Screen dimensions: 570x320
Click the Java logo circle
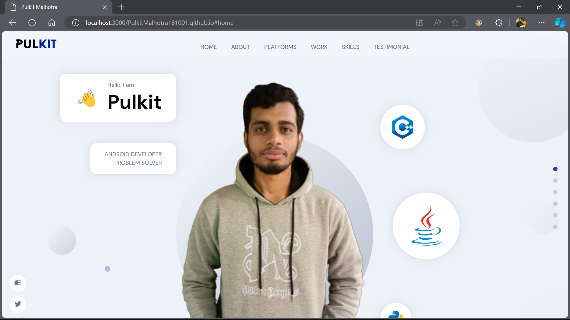pyautogui.click(x=426, y=226)
